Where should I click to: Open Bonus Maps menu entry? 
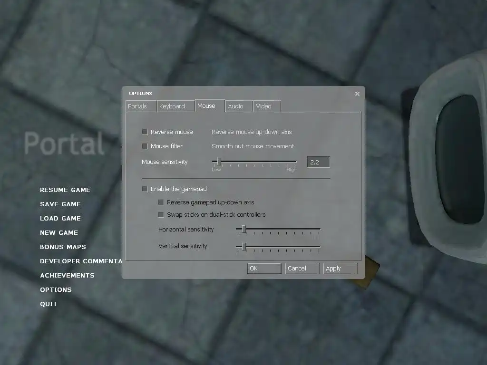(63, 247)
